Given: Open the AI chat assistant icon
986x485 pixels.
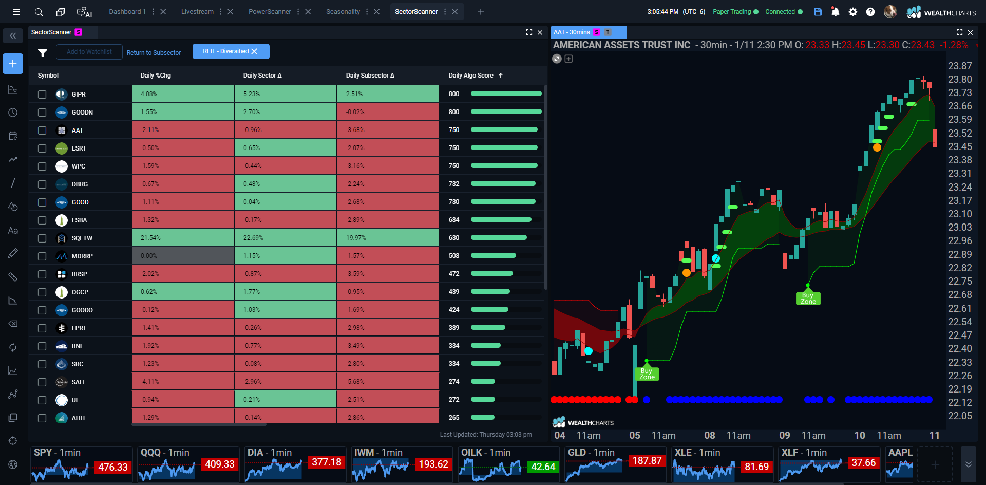Looking at the screenshot, I should 84,12.
